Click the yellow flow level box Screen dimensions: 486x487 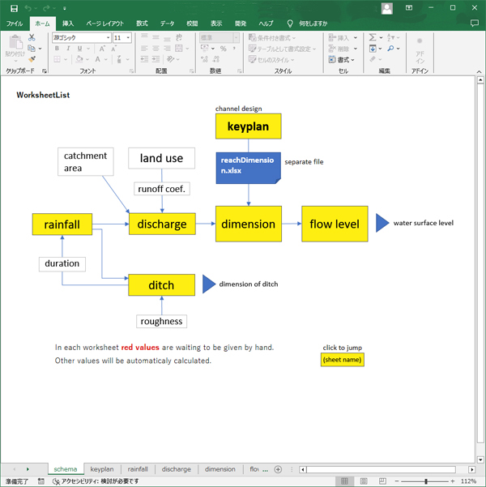[x=335, y=224]
